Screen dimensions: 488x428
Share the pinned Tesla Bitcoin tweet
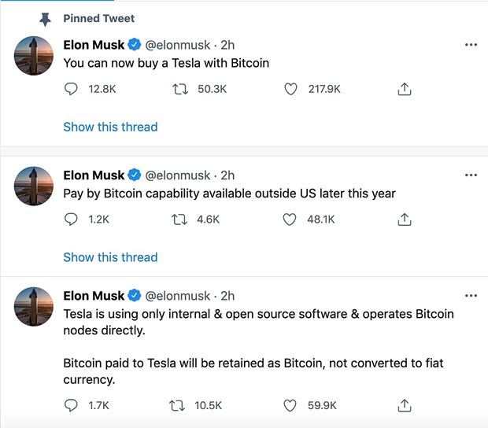click(x=405, y=90)
